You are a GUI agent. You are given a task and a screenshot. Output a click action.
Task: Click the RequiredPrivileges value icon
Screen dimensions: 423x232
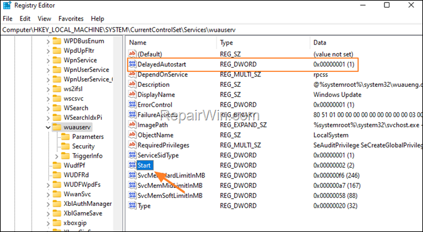132,145
